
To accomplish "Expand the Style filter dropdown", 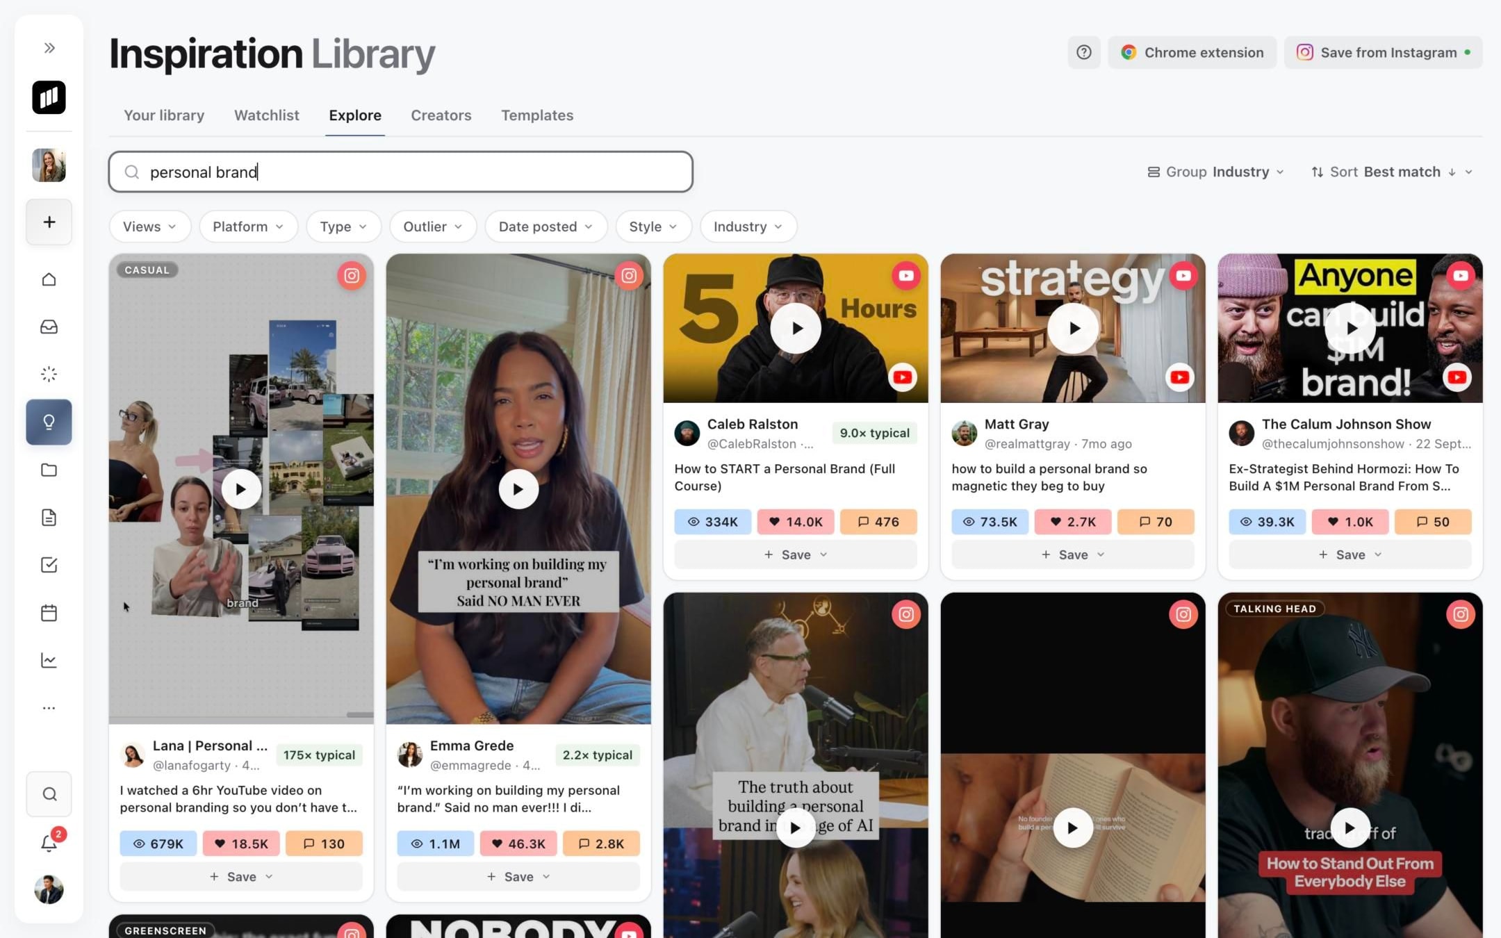I will pyautogui.click(x=653, y=227).
